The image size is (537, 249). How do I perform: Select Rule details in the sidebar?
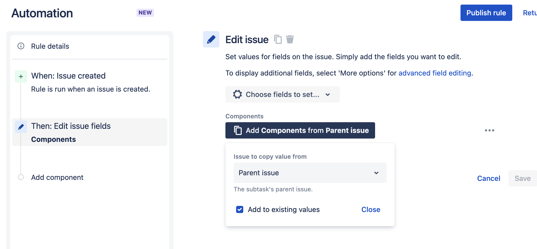tap(50, 46)
